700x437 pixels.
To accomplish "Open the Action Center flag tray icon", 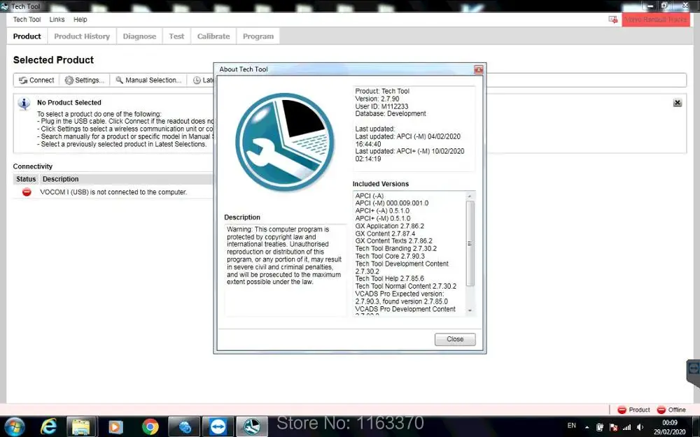I will click(x=613, y=427).
